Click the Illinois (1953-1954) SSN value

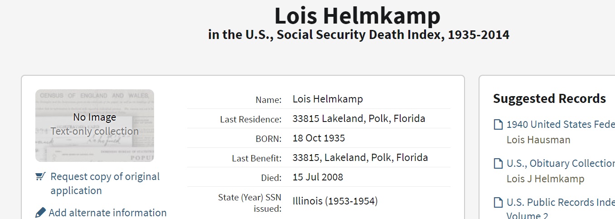[x=335, y=201]
